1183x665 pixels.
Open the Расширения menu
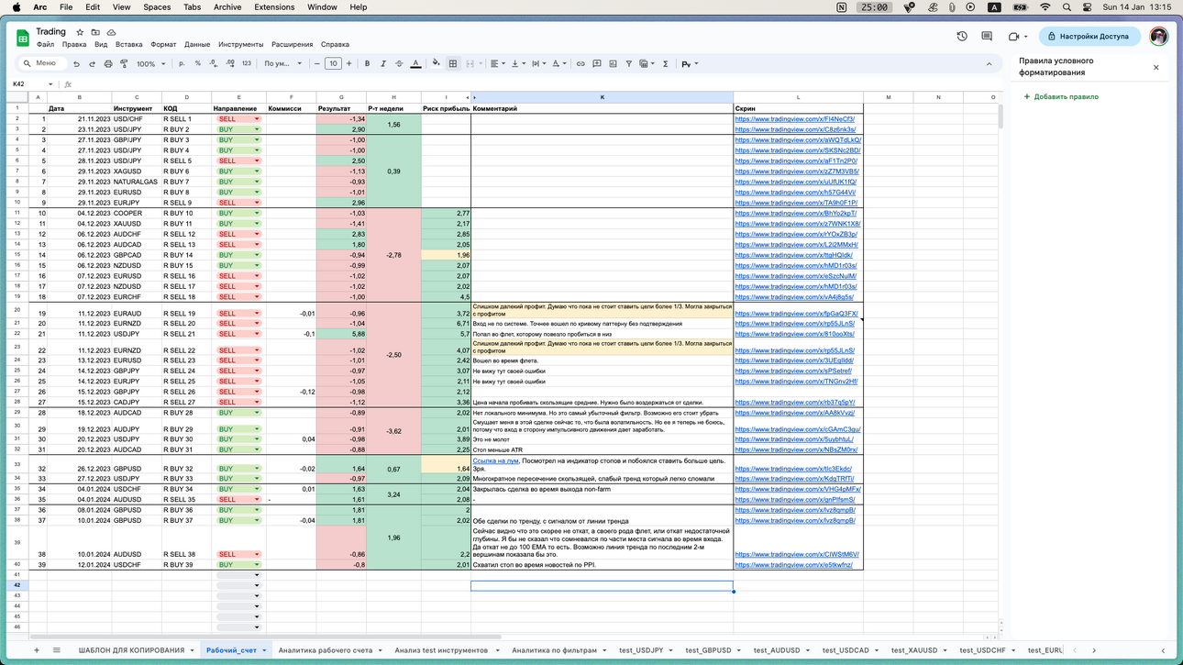pos(293,44)
